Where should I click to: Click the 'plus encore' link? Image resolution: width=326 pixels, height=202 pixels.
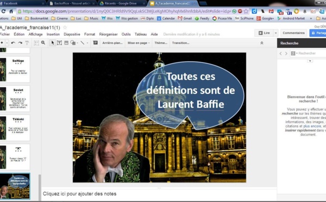click(312, 126)
